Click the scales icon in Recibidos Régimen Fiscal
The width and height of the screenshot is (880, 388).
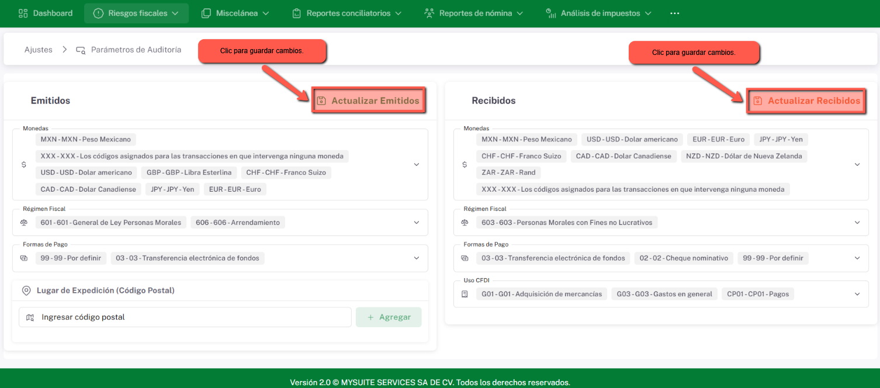pyautogui.click(x=465, y=223)
